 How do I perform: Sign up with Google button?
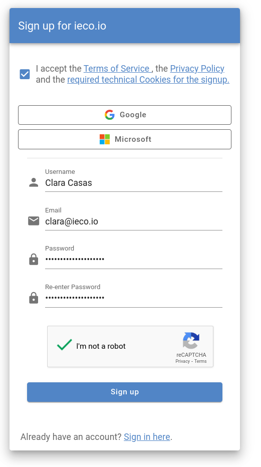tap(125, 115)
